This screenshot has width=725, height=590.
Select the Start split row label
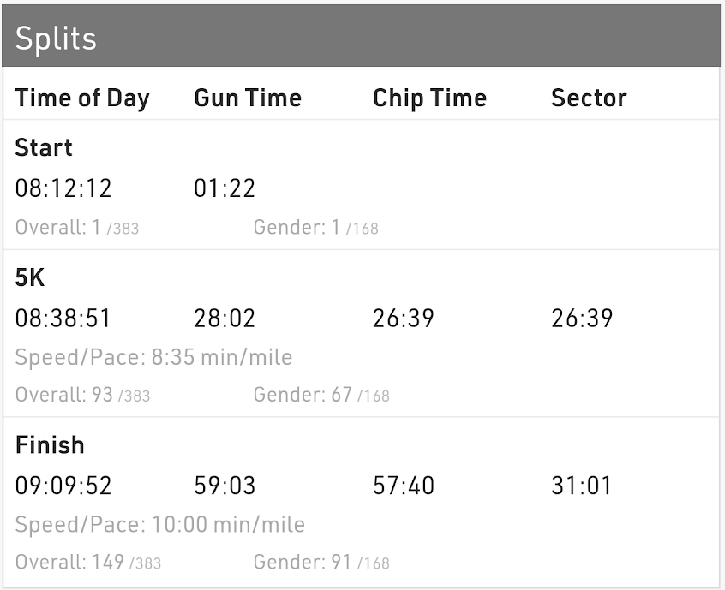coord(44,147)
